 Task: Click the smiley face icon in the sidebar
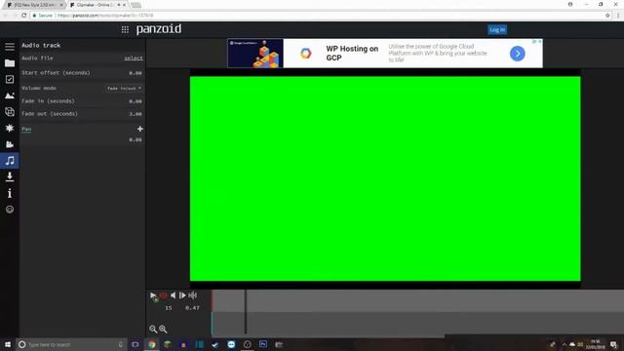click(10, 210)
